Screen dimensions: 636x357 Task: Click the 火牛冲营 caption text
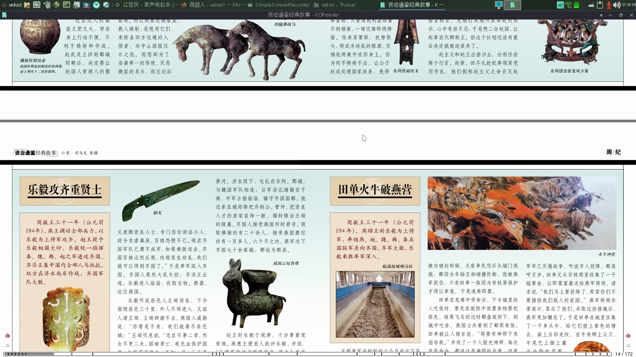[607, 255]
